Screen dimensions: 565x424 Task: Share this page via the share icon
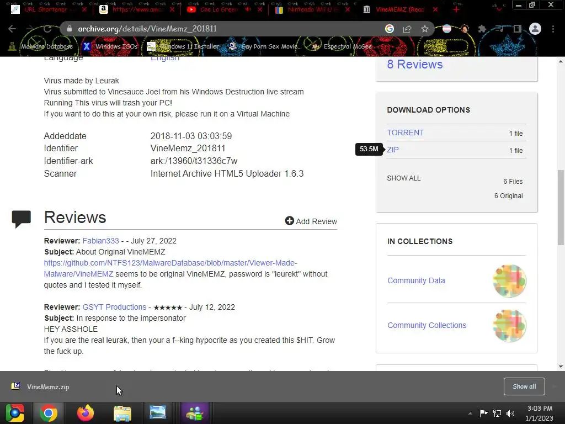pos(407,29)
